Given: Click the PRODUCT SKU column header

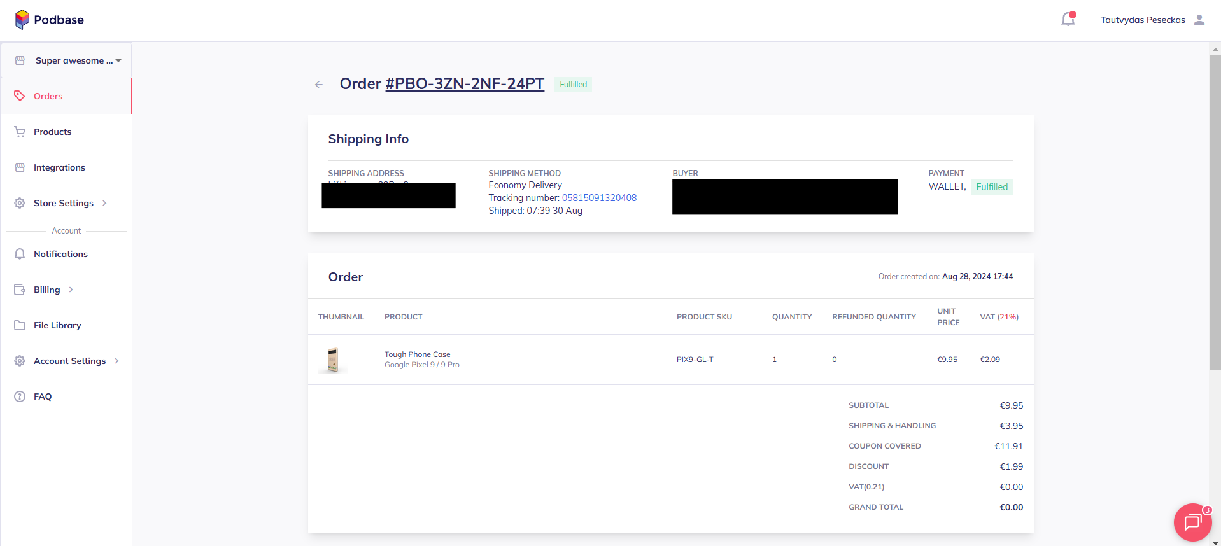Looking at the screenshot, I should click(x=704, y=317).
